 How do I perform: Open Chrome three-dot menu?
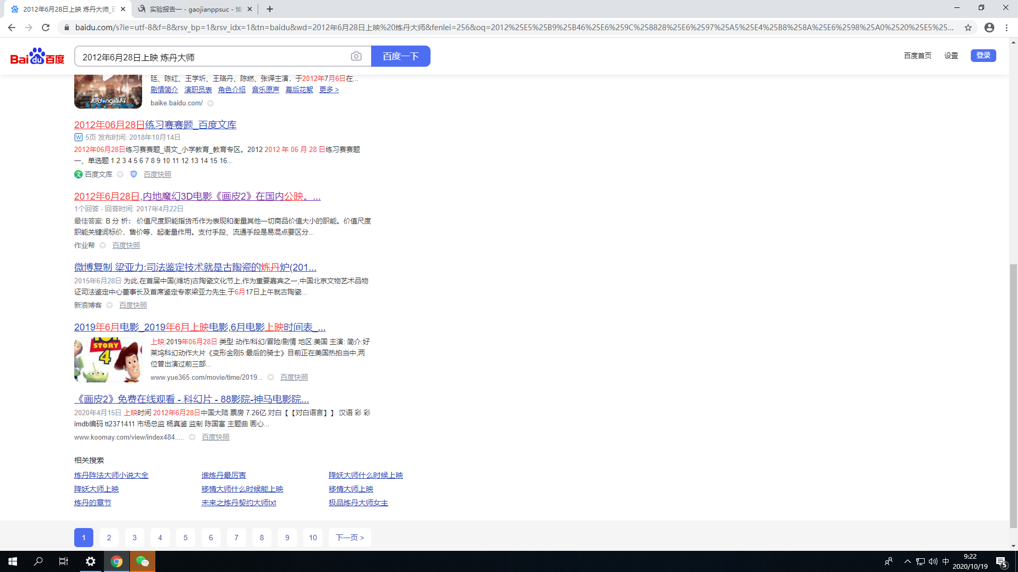click(x=1006, y=28)
